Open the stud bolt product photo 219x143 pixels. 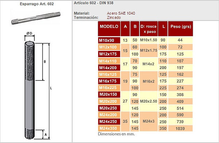tap(36, 18)
